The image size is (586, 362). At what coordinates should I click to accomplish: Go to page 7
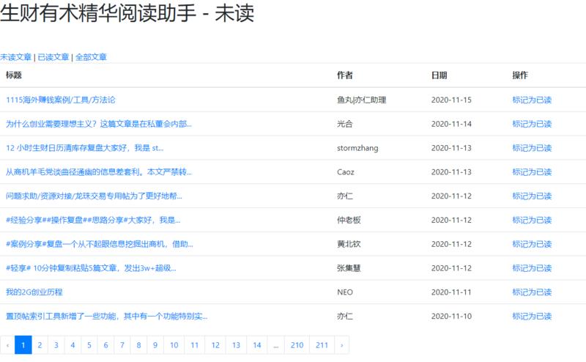122,345
